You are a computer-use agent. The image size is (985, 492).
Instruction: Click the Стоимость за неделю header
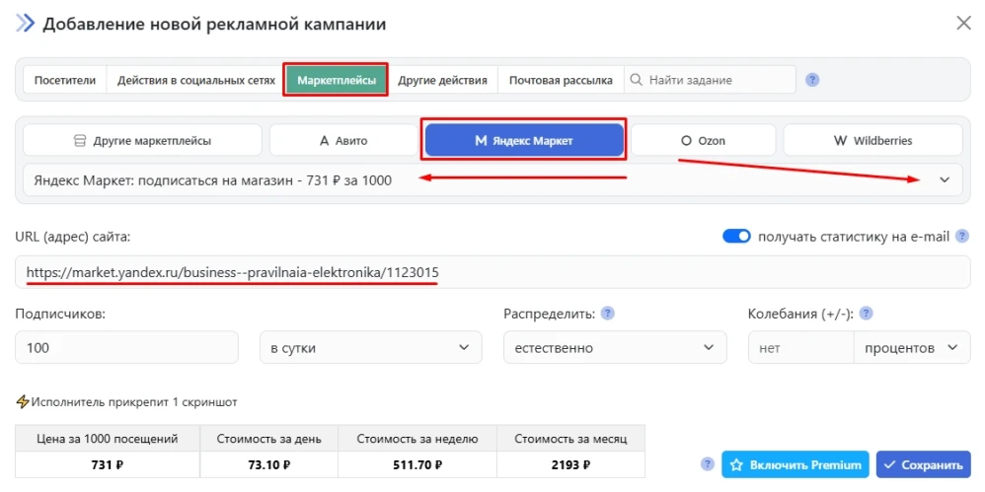(x=417, y=439)
